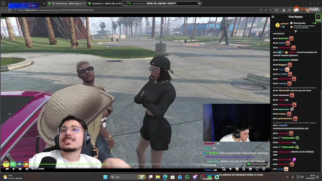Open the tab search dropdown
Viewport: 322px width, 181px height.
tap(3, 4)
